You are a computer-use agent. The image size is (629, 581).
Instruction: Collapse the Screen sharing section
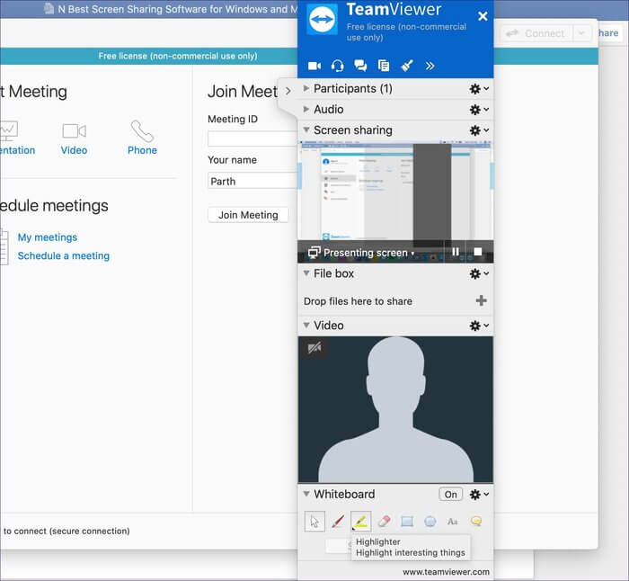(306, 130)
